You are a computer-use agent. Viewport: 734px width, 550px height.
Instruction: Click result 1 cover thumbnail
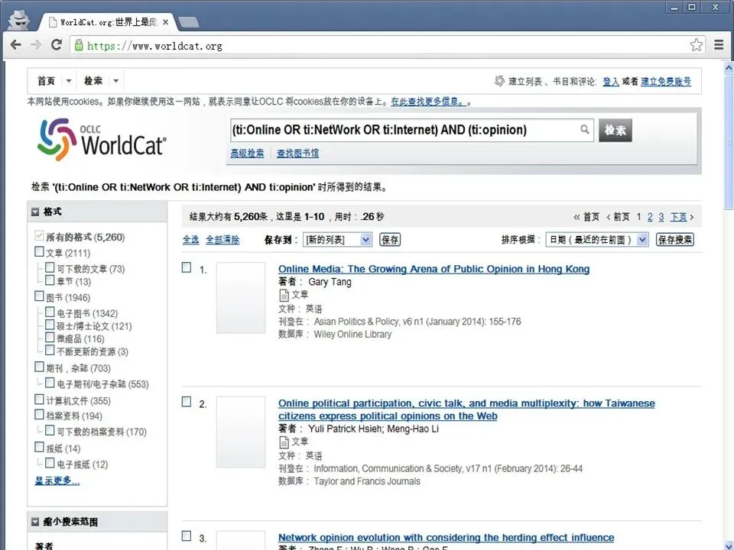pyautogui.click(x=241, y=297)
